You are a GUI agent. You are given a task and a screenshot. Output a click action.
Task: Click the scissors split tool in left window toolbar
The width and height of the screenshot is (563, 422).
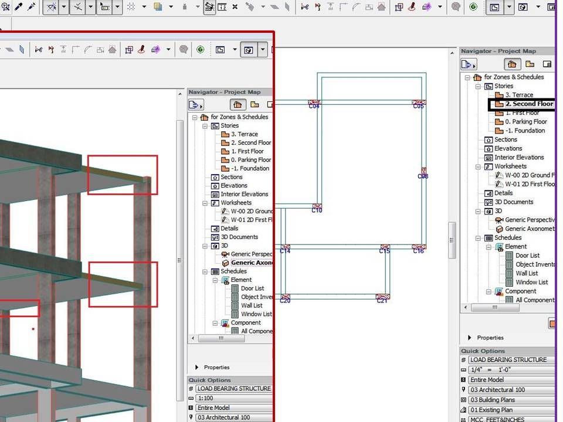click(x=39, y=49)
